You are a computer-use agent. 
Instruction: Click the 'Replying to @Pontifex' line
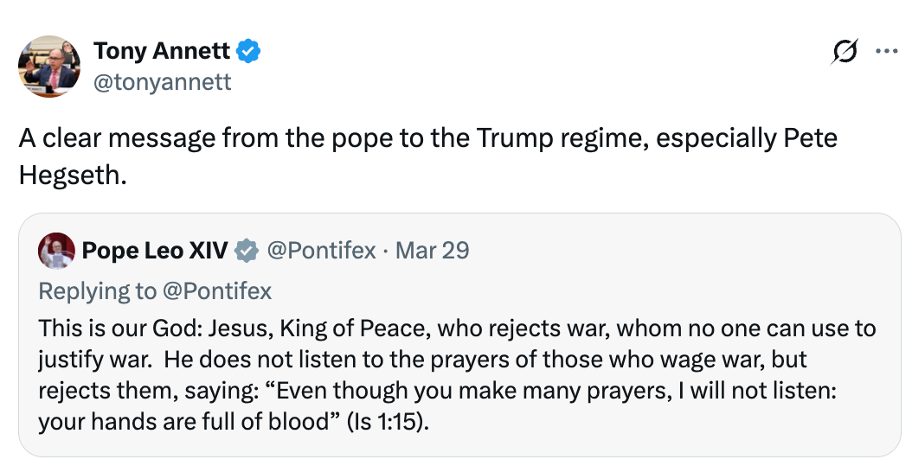(156, 291)
